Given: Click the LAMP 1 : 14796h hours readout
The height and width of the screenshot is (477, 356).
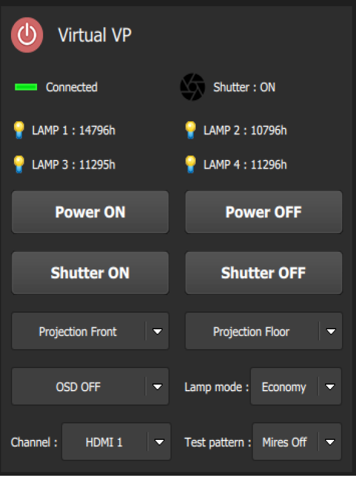Looking at the screenshot, I should pos(74,130).
